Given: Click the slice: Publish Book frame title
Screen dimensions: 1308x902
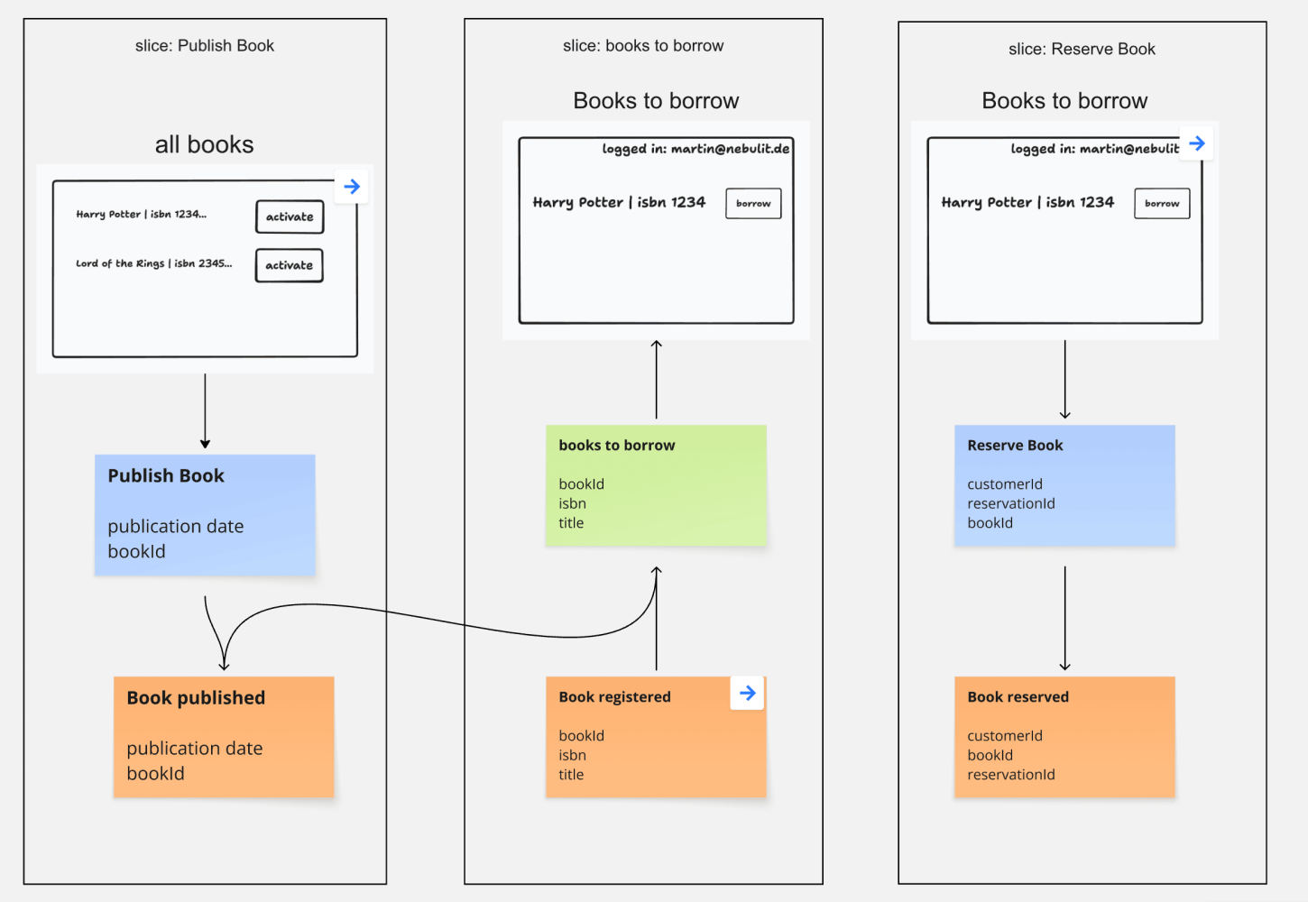Looking at the screenshot, I should pyautogui.click(x=205, y=45).
